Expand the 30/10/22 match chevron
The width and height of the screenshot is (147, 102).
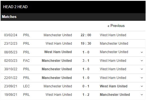pyautogui.click(x=142, y=69)
